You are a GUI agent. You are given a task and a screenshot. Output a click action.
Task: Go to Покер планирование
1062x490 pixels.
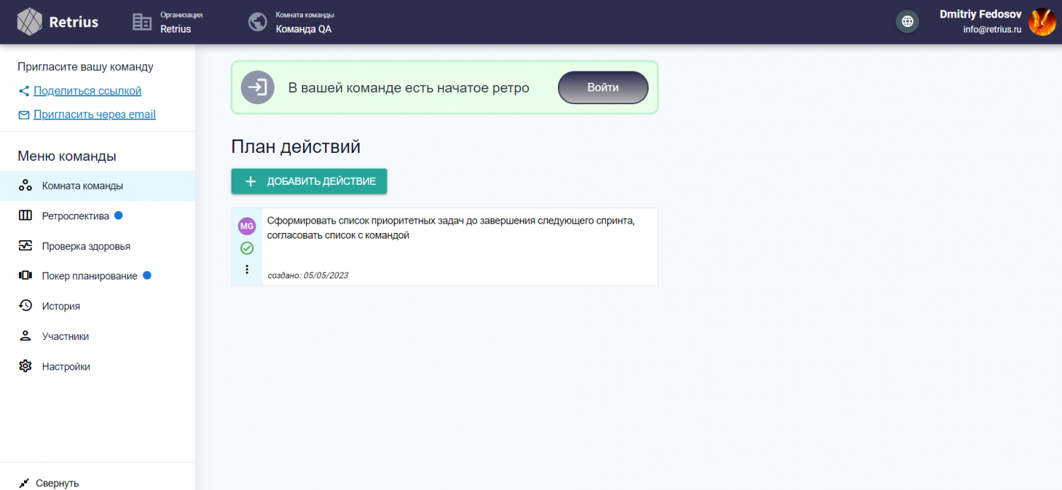tap(89, 276)
